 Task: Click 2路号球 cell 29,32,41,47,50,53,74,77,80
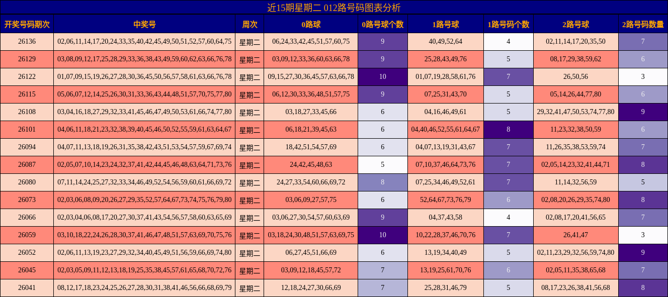pyautogui.click(x=576, y=112)
